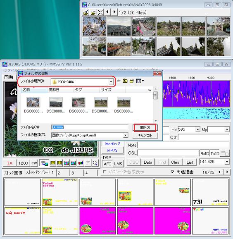233x239 pixels.
Task: Click the cyan waterfall display
Action: click(x=196, y=114)
